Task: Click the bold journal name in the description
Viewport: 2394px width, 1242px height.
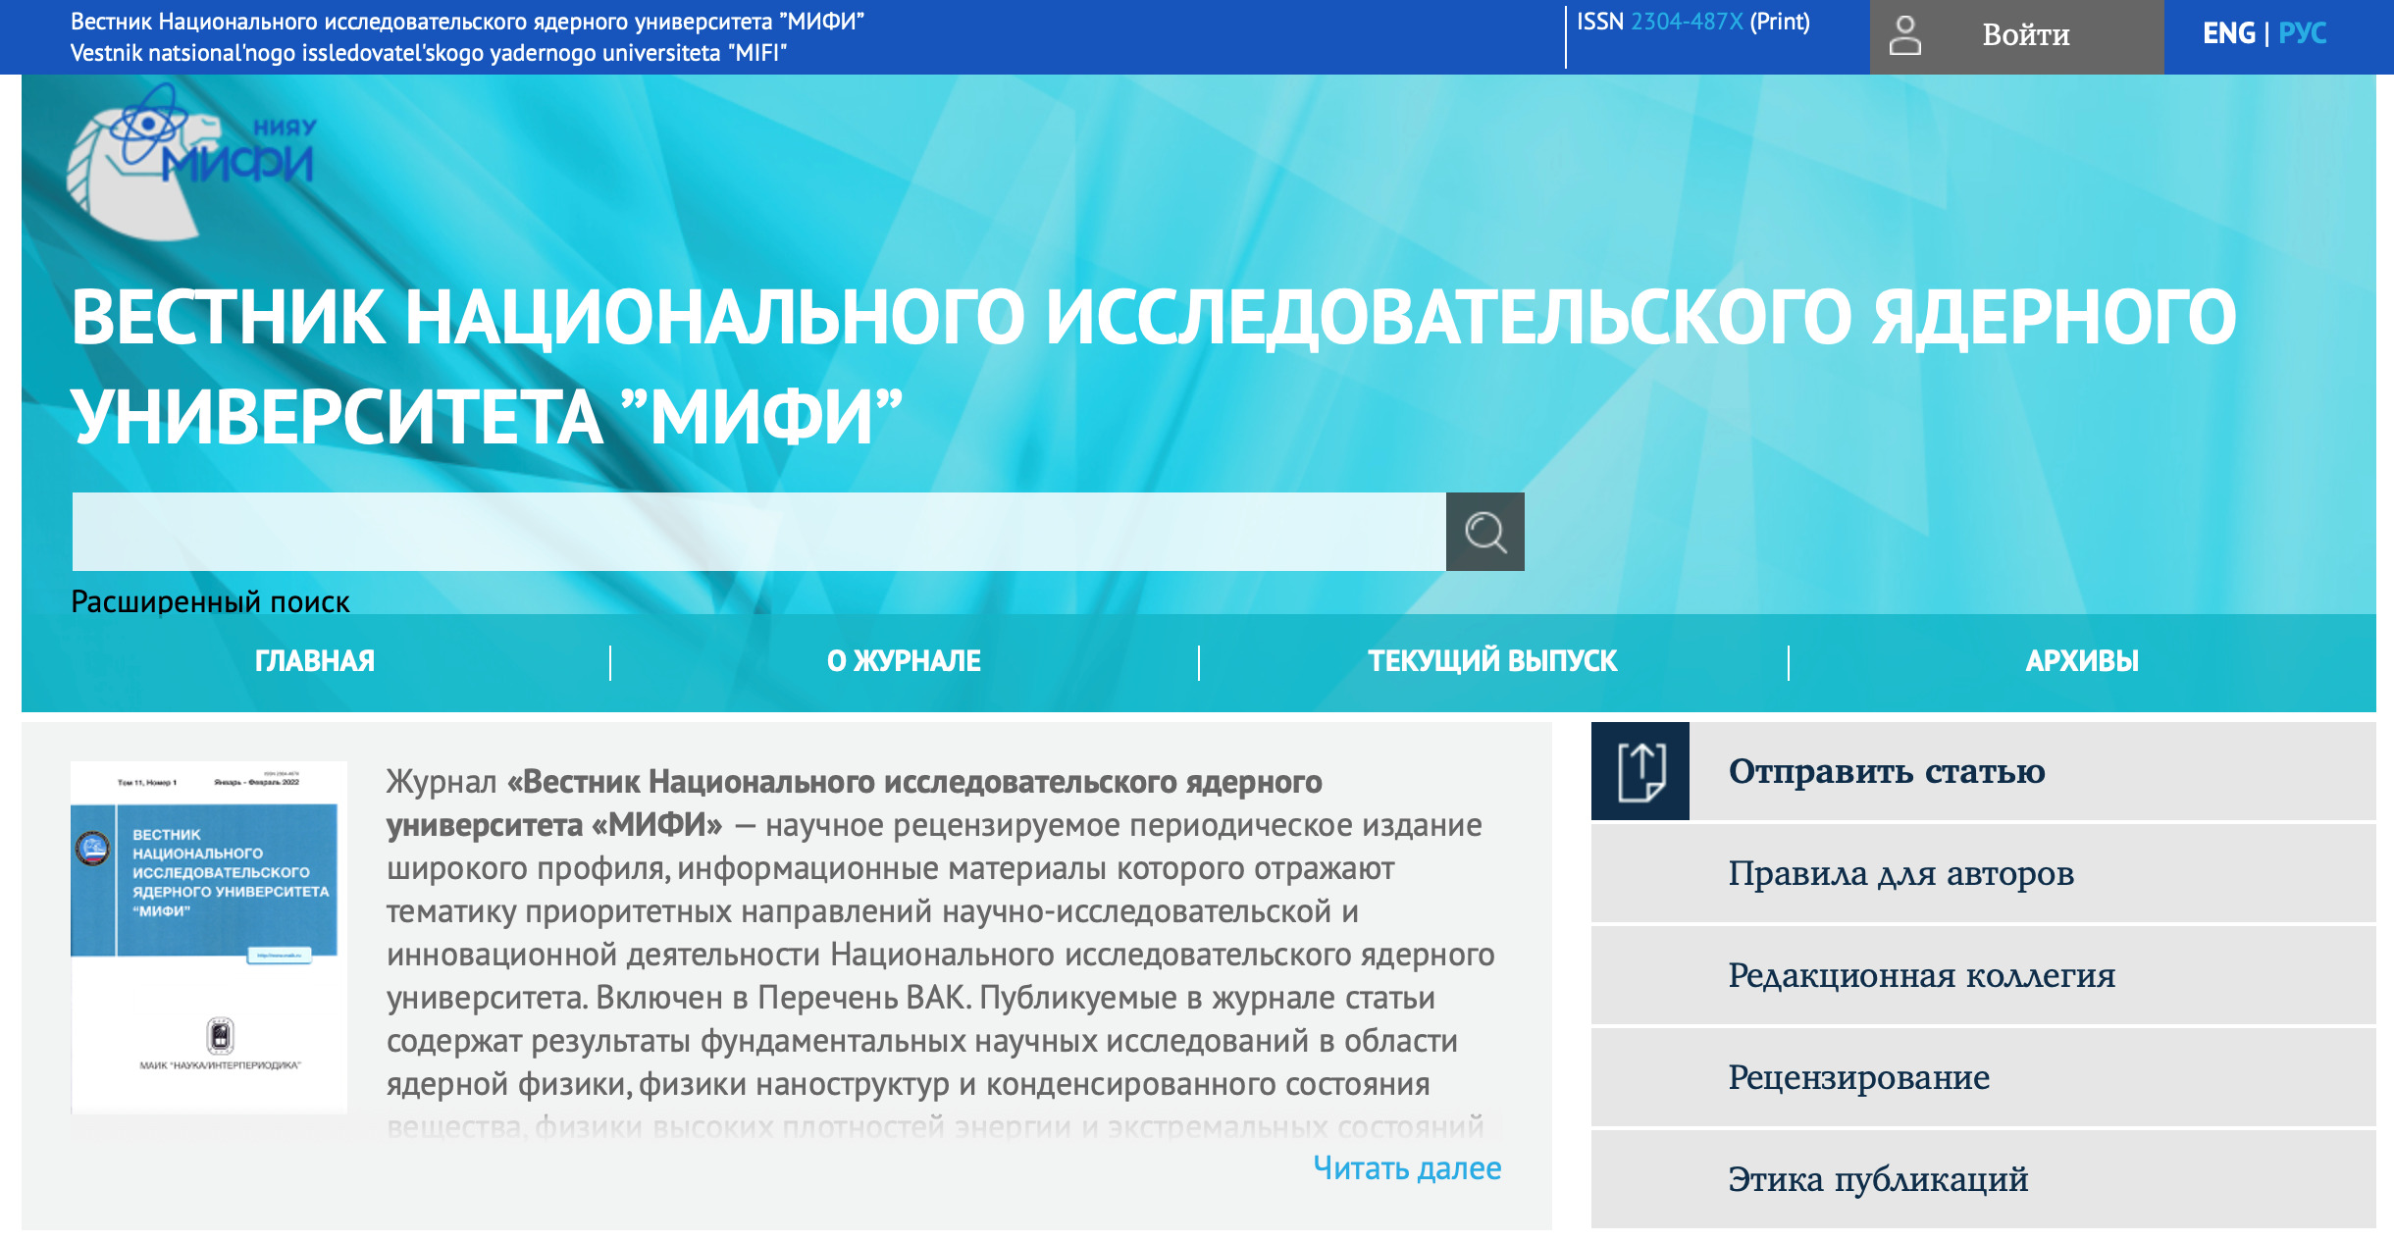Action: pos(854,803)
